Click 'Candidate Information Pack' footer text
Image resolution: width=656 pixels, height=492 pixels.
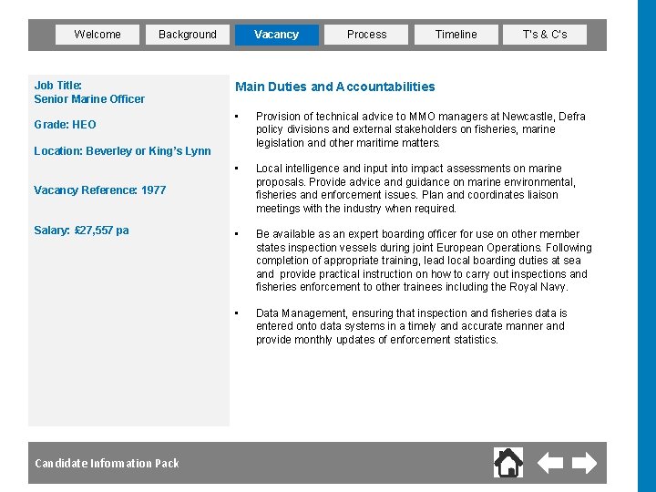[x=108, y=463]
